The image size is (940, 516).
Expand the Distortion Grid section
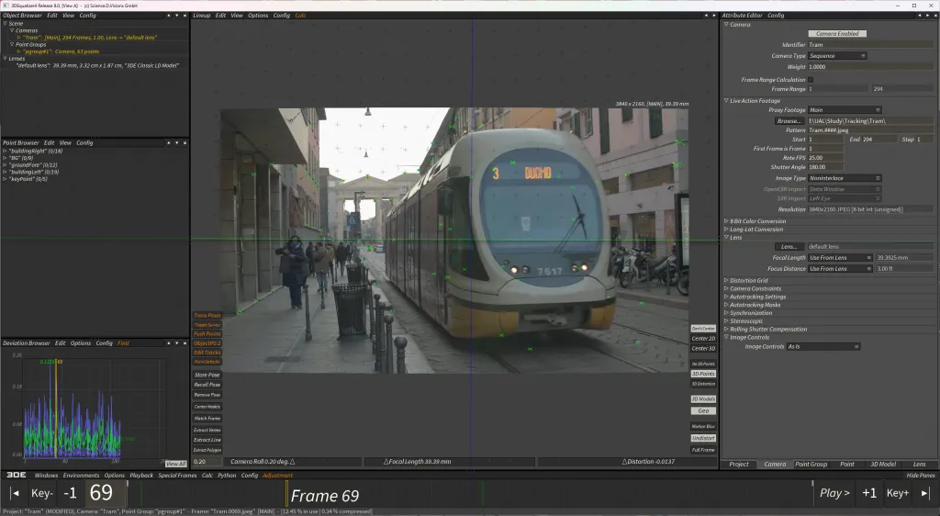click(x=748, y=280)
